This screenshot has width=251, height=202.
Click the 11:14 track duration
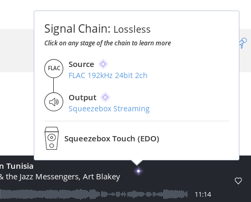click(203, 195)
